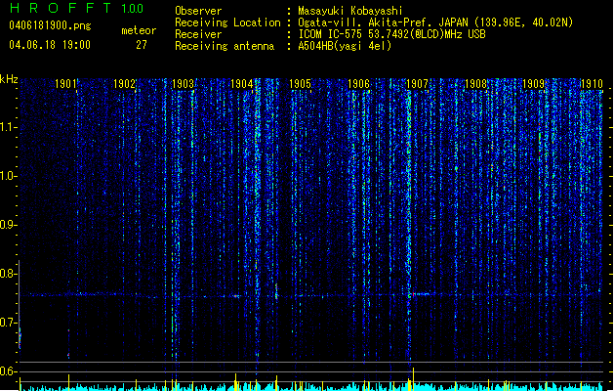Click the Observer field label
The width and height of the screenshot is (614, 391).
click(198, 11)
